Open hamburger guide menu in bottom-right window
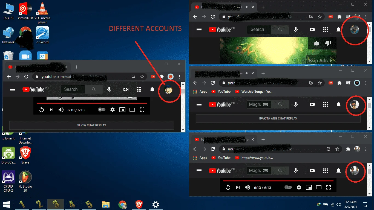This screenshot has height=210, width=374. 199,171
